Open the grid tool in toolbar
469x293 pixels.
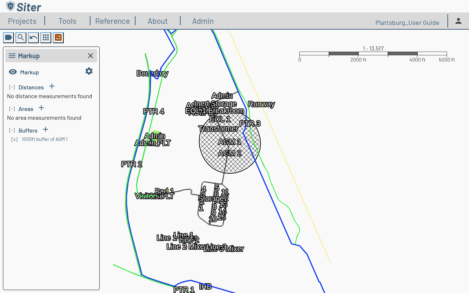[x=46, y=37]
